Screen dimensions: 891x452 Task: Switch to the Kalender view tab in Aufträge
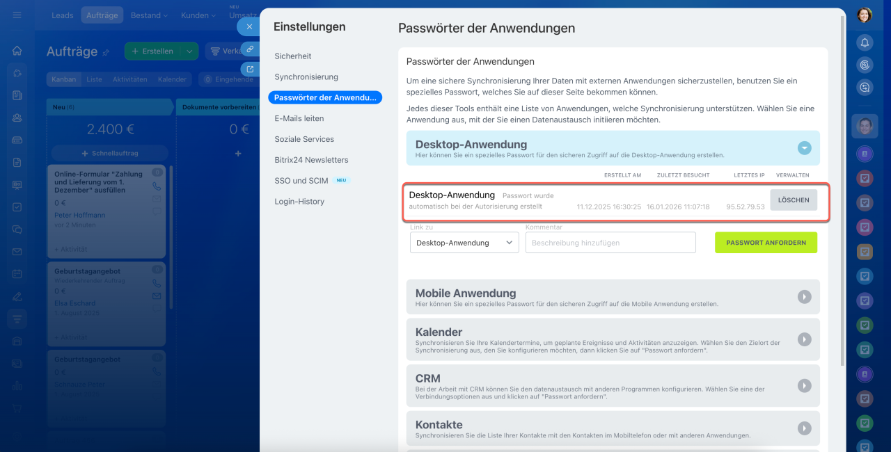[x=172, y=79]
